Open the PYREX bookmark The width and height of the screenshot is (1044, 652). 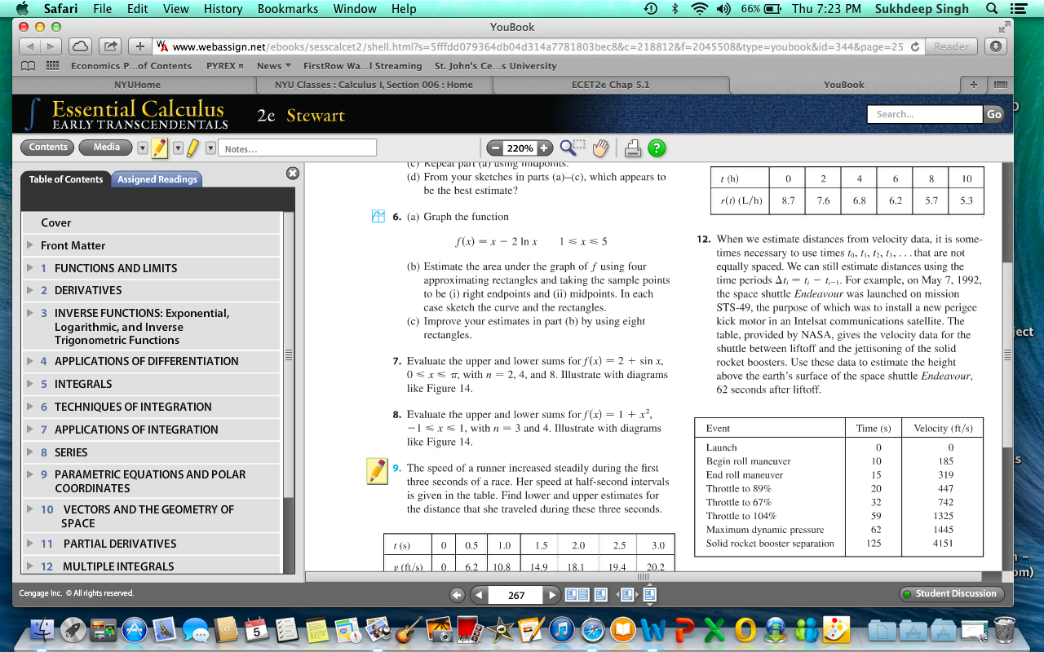pos(224,66)
